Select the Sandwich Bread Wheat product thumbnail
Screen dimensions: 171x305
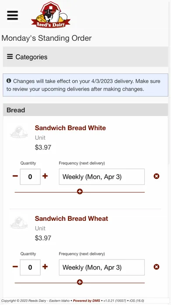(19, 223)
